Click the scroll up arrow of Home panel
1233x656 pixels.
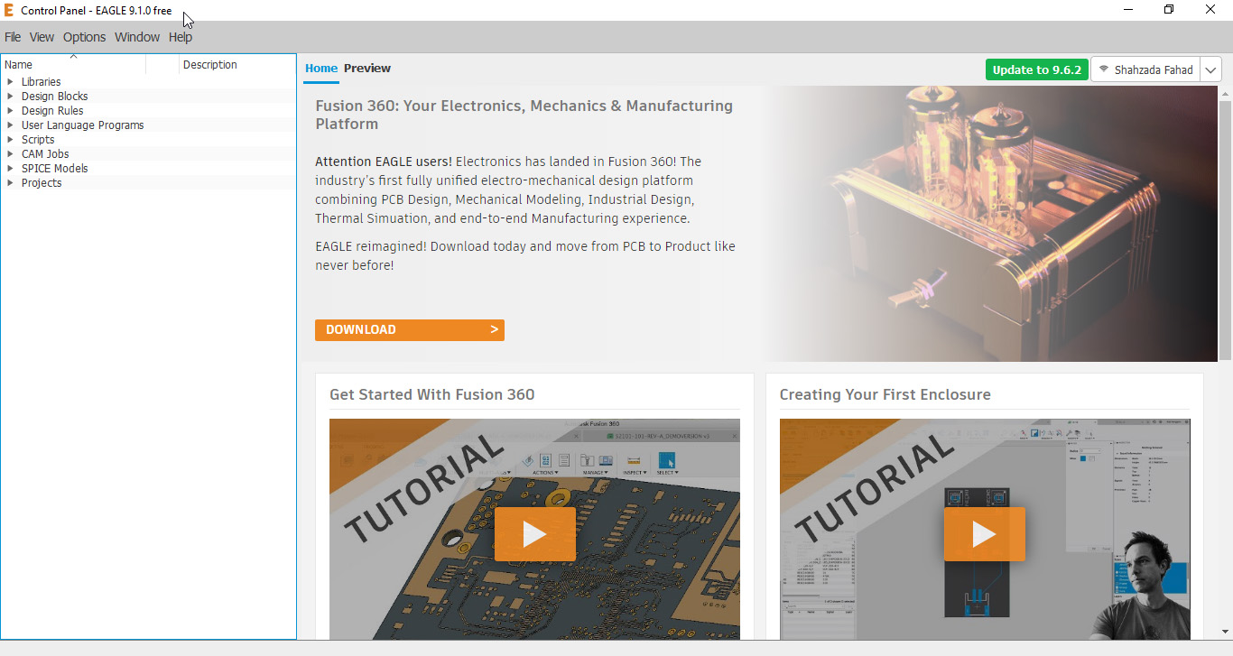1226,92
